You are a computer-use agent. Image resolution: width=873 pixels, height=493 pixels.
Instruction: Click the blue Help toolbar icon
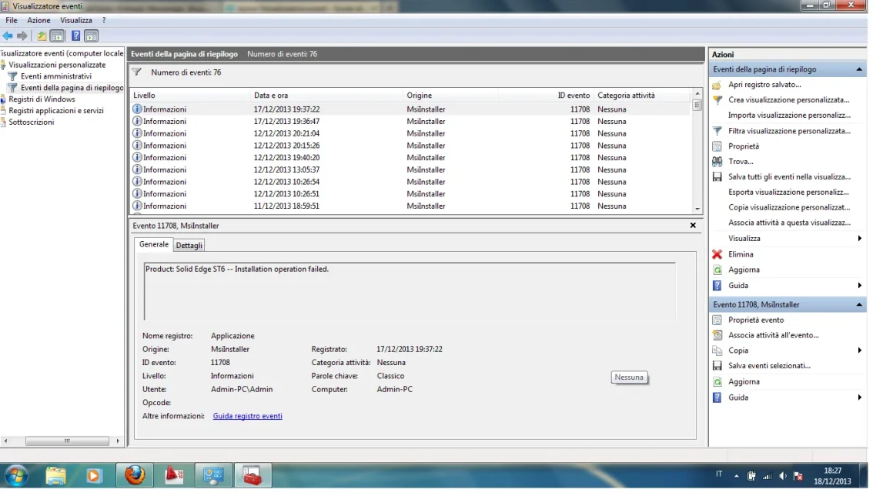click(x=75, y=36)
